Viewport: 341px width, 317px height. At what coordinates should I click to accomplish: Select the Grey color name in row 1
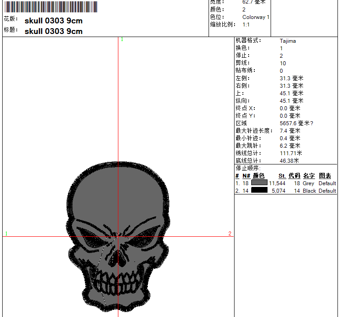click(x=308, y=183)
